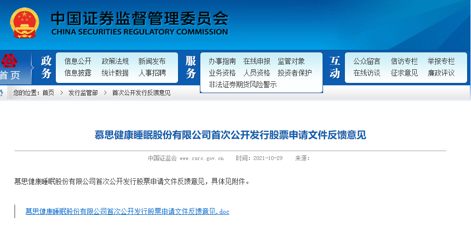This screenshot has width=471, height=240.
Task: Open 人事招聘 menu item
Action: pyautogui.click(x=152, y=73)
